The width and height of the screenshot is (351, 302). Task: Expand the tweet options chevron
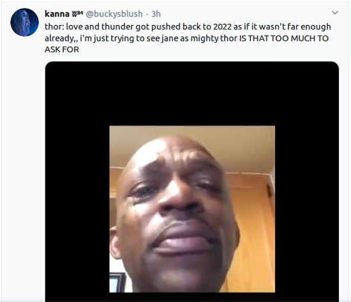click(x=334, y=13)
